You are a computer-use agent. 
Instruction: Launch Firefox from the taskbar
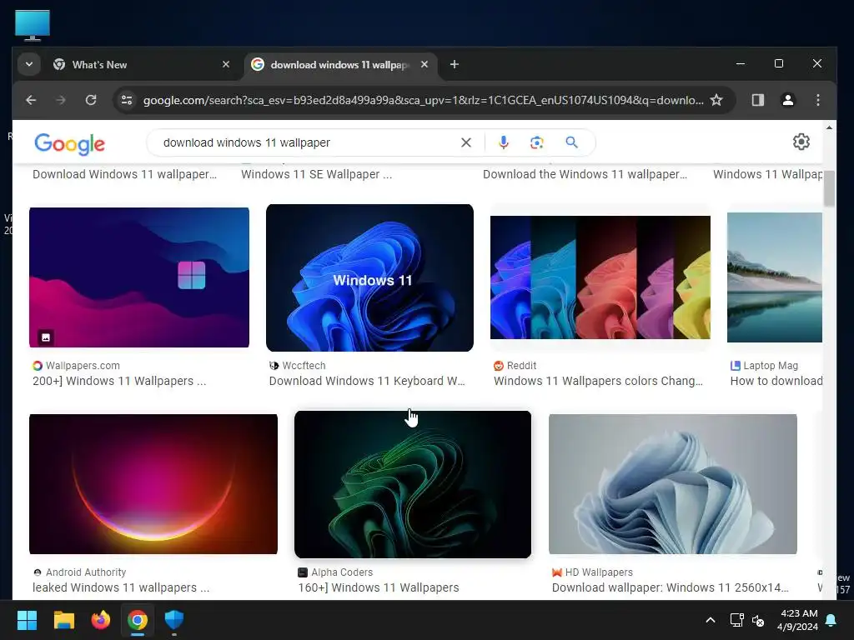click(101, 620)
